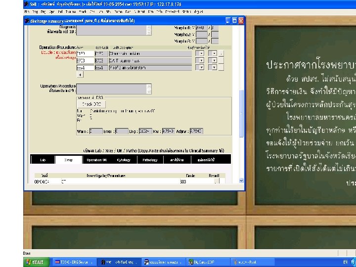Click the Check DRG button
Viewport: 356px width, 267px height.
click(x=91, y=104)
